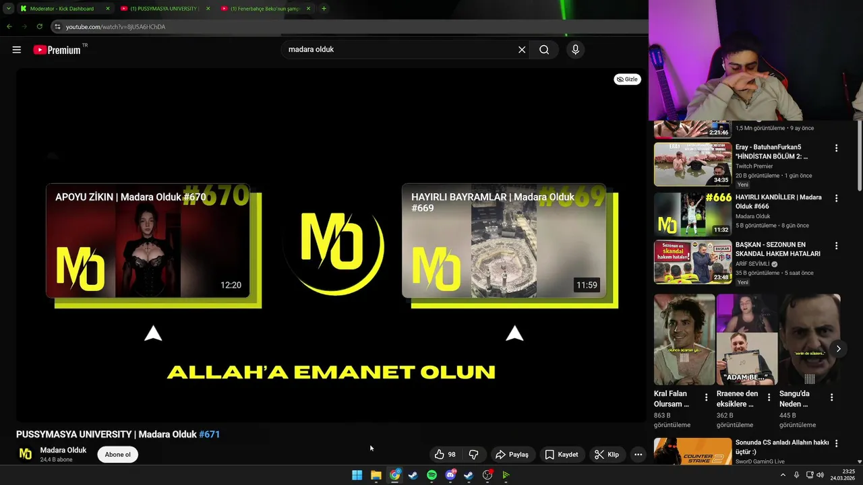Image resolution: width=863 pixels, height=485 pixels.
Task: Show hidden system tray icons
Action: point(783,475)
